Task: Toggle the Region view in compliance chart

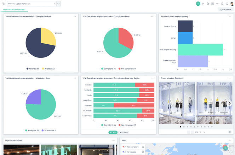Action: coord(113,132)
